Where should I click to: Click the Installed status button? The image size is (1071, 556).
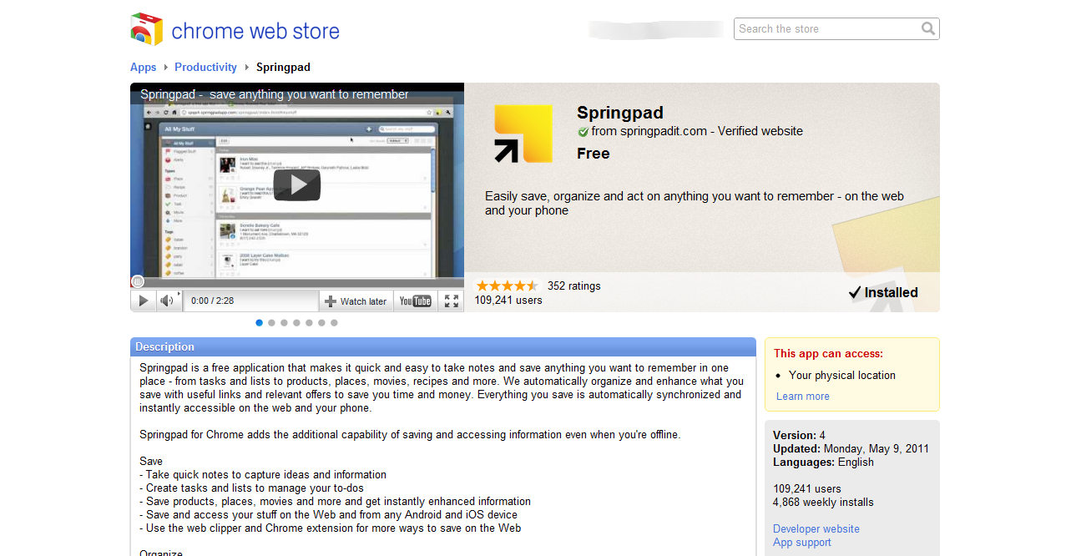click(883, 292)
